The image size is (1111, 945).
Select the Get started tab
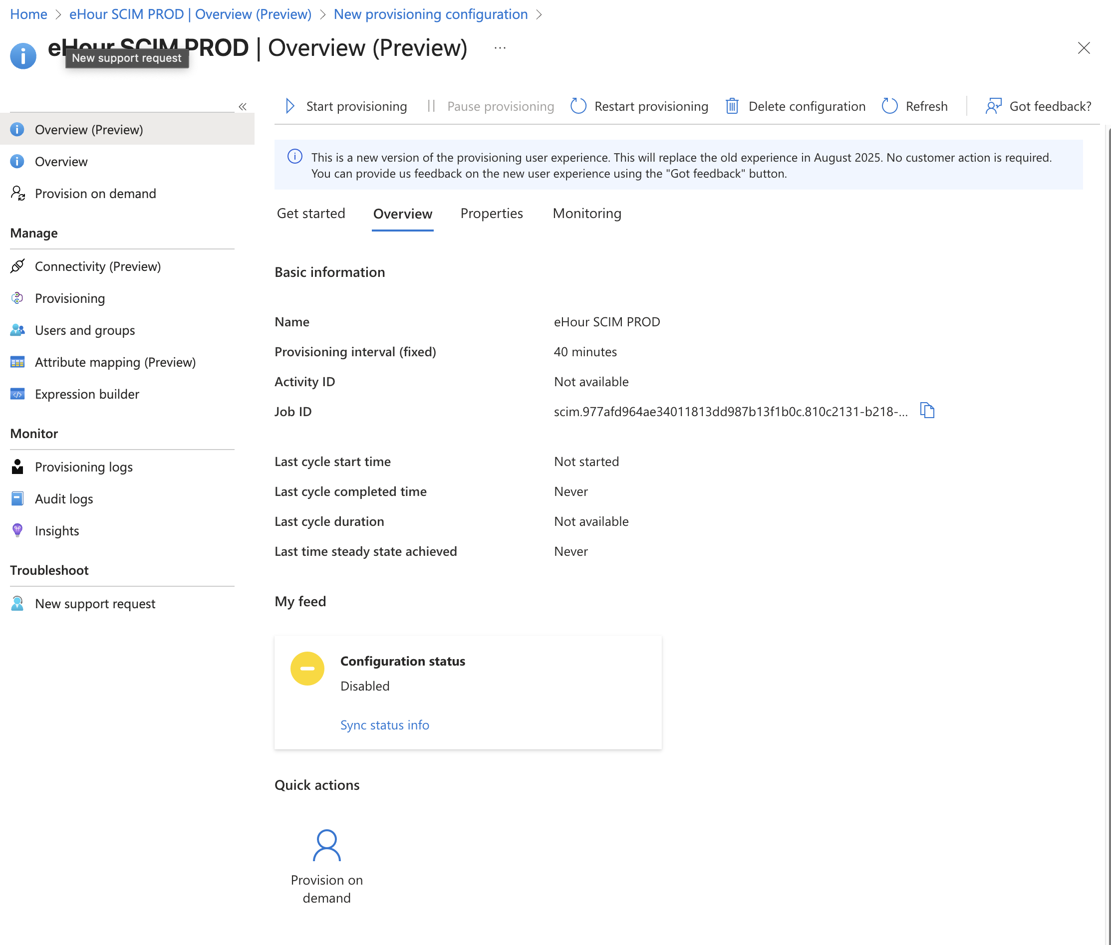tap(310, 213)
